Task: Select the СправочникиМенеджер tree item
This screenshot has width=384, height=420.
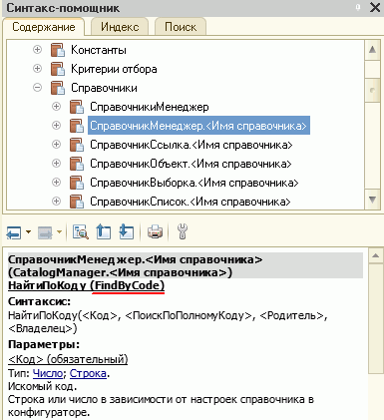Action: click(x=150, y=107)
